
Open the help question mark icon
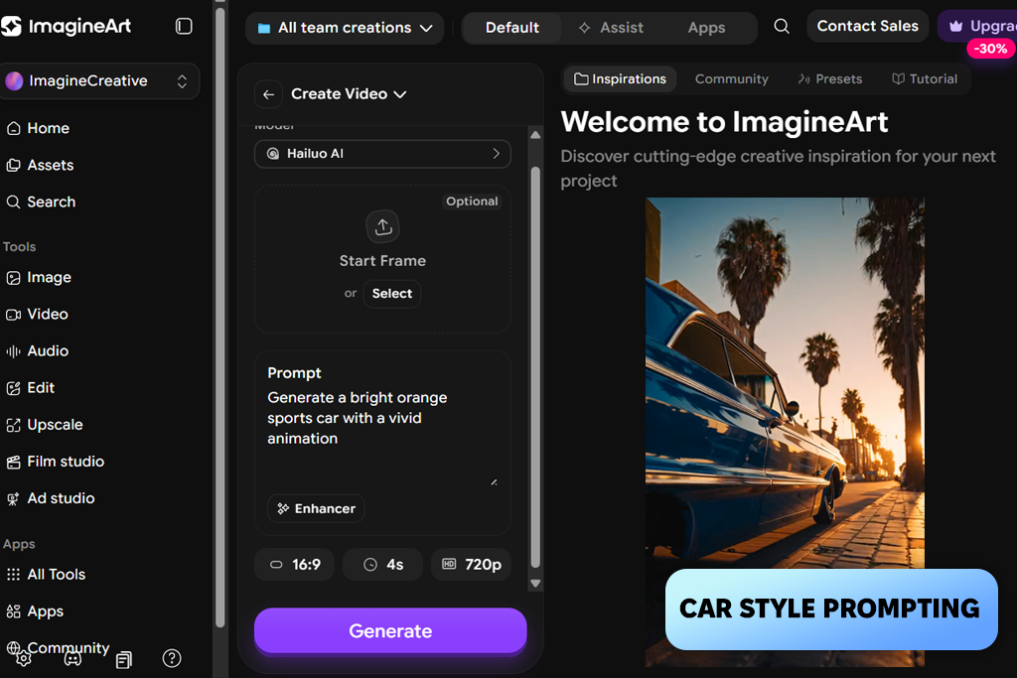[172, 658]
